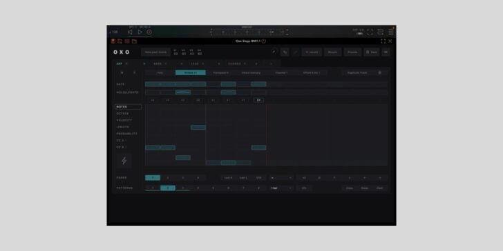Click the Chord memory field
Viewport: 503px width, 251px height.
(x=251, y=72)
